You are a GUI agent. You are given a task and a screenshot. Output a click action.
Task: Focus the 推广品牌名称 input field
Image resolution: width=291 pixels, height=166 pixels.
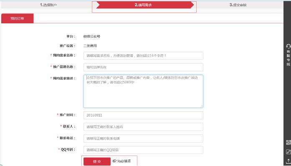pyautogui.click(x=143, y=67)
